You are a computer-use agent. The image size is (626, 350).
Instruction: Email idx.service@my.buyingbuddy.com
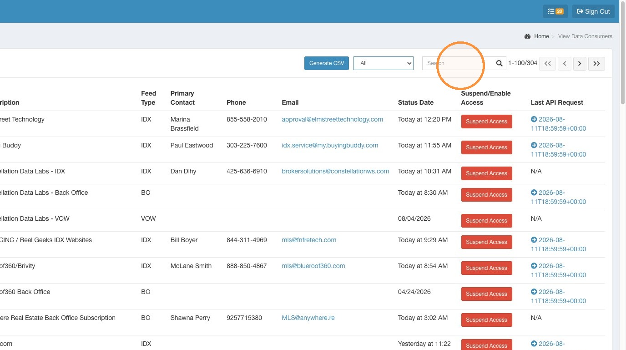330,145
